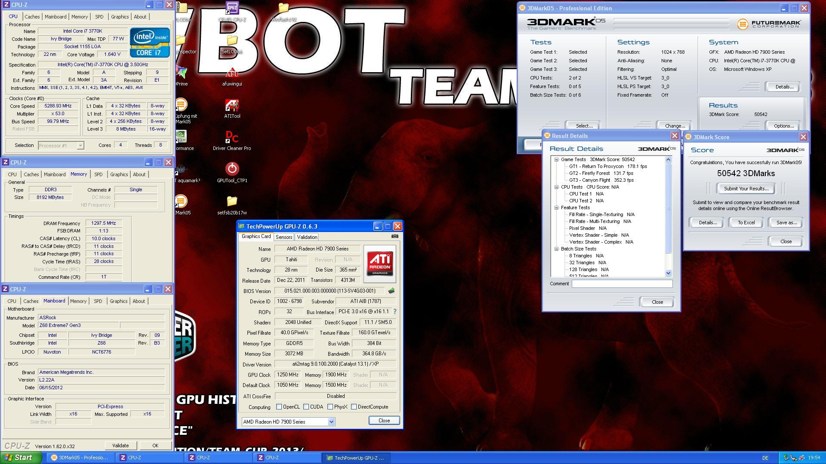Viewport: 826px width, 464px height.
Task: Click Details... button in 3DMark Score window
Action: pos(707,223)
